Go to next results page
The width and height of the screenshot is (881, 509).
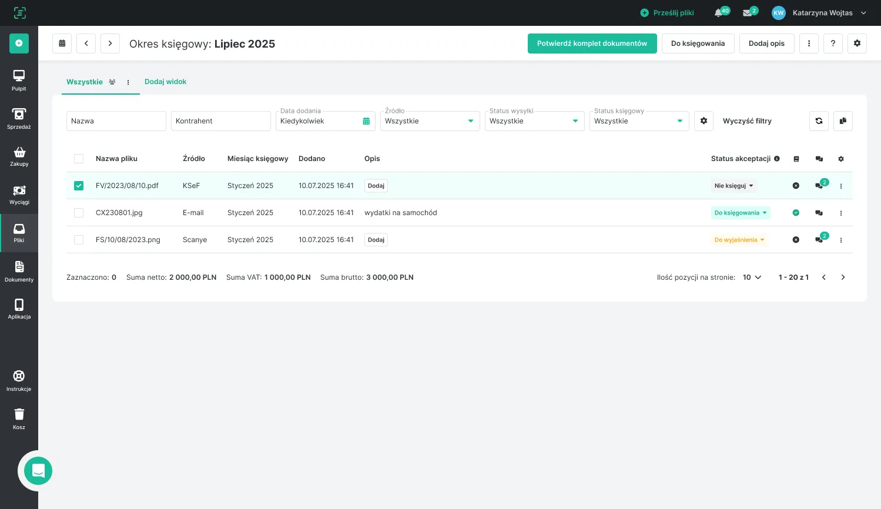tap(843, 277)
